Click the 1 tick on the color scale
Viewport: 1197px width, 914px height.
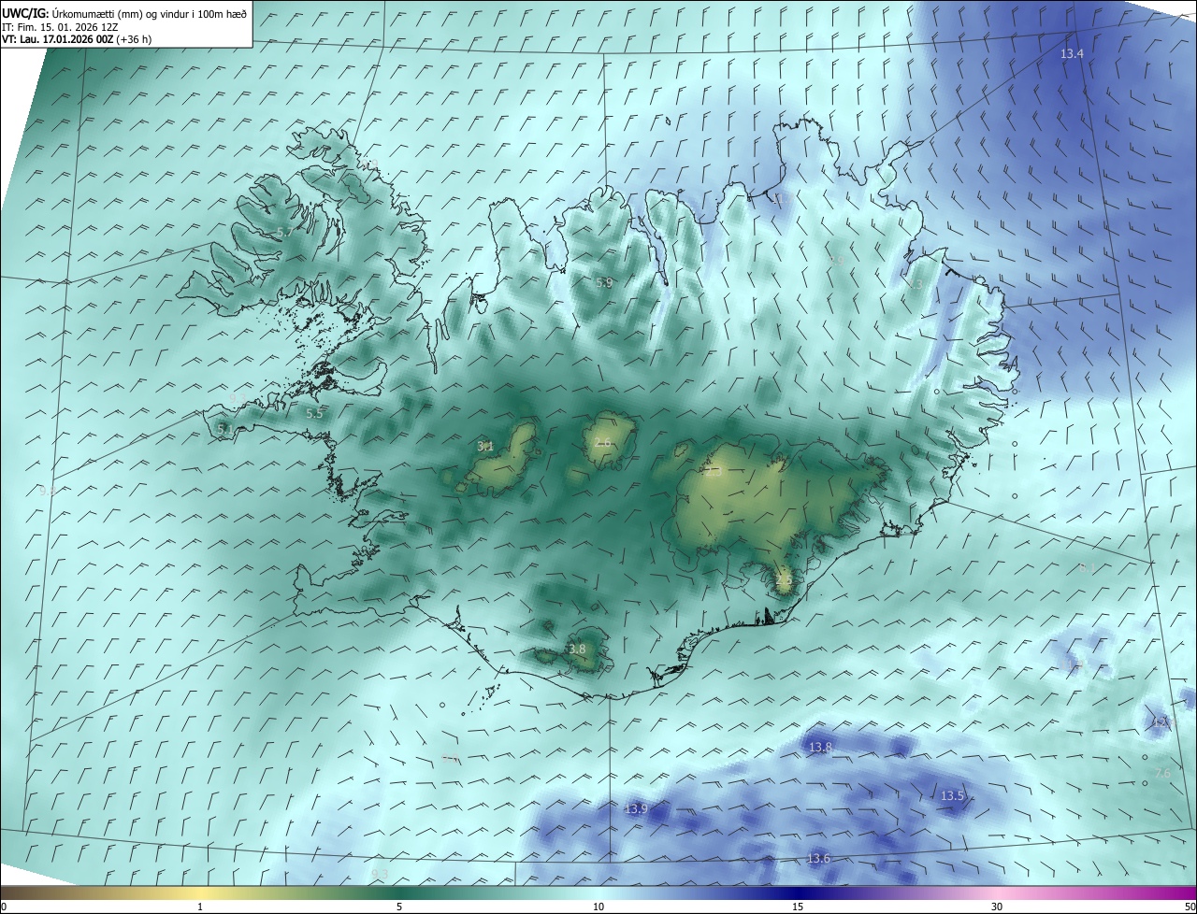(200, 907)
